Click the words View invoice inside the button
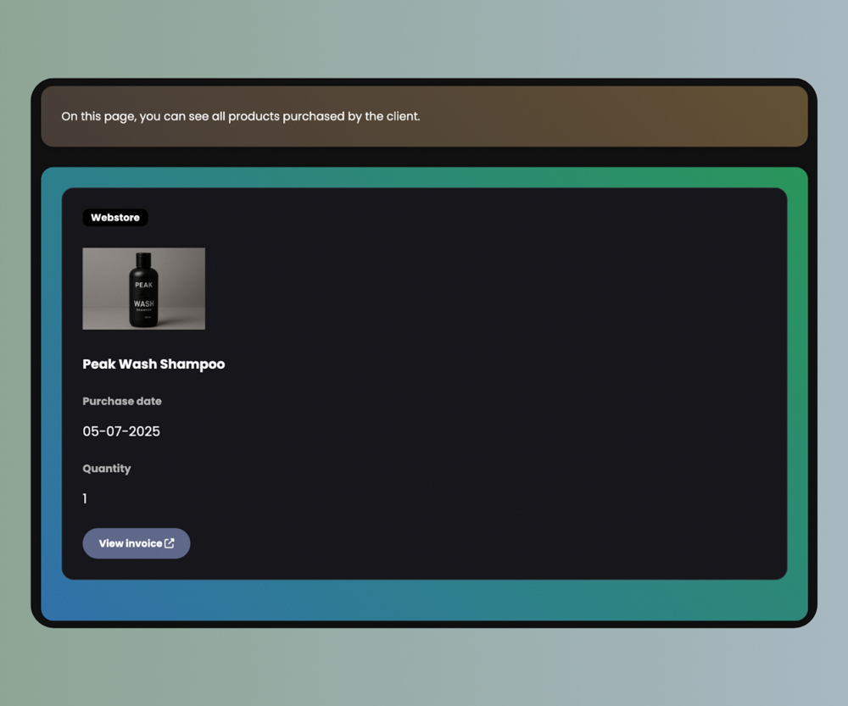 (130, 543)
